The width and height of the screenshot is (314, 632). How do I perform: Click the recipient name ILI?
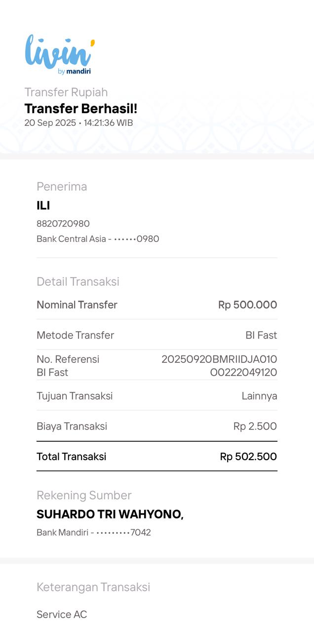pyautogui.click(x=43, y=205)
